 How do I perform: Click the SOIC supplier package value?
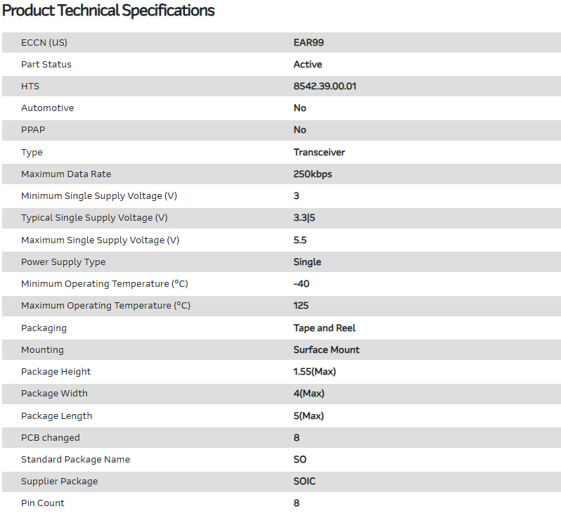(304, 481)
